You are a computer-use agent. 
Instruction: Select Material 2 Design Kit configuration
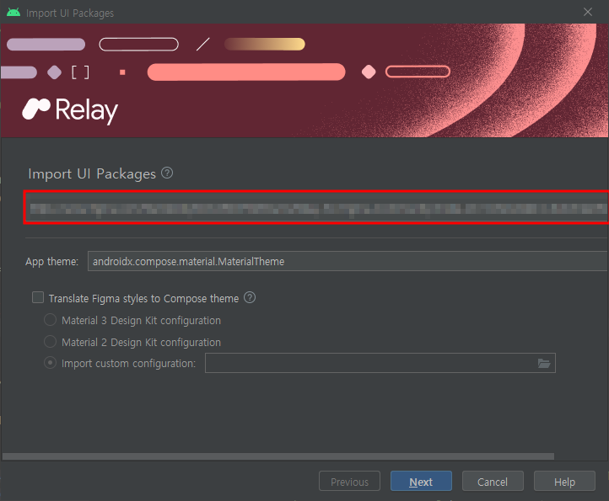(50, 342)
